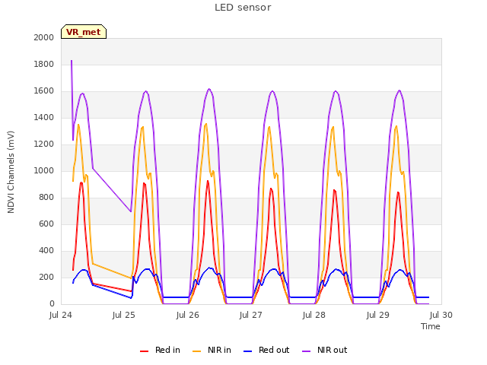This screenshot has width=487, height=365.
Task: Click the NDVI Channels (mV) axis label
Action: point(11,172)
